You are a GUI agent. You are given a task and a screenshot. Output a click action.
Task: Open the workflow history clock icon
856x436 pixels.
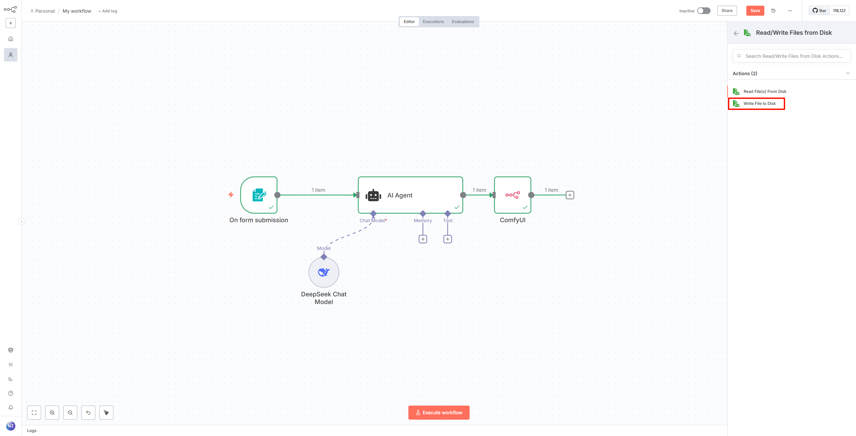pos(773,11)
